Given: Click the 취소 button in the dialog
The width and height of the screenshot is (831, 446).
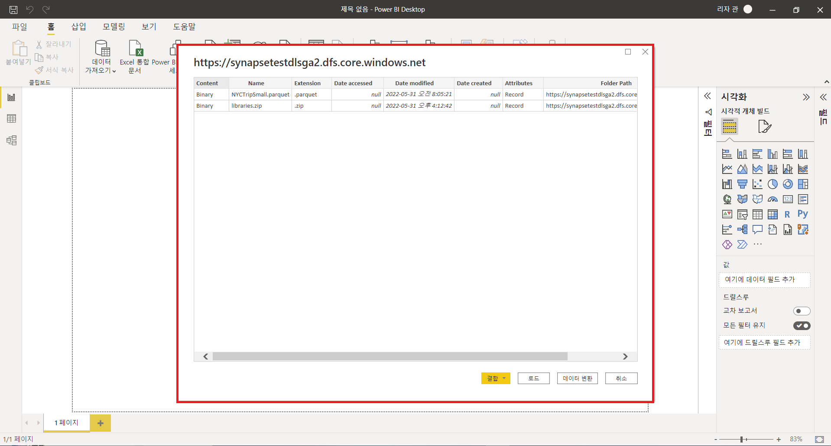Looking at the screenshot, I should [x=621, y=378].
